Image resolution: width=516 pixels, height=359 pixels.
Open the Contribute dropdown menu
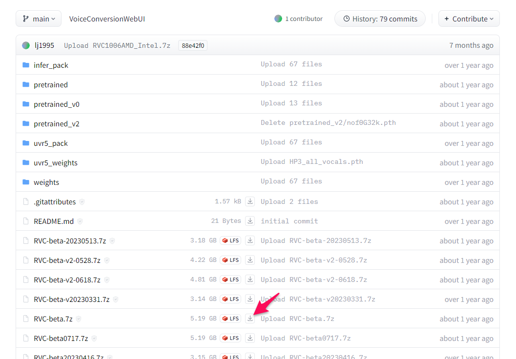tap(469, 19)
